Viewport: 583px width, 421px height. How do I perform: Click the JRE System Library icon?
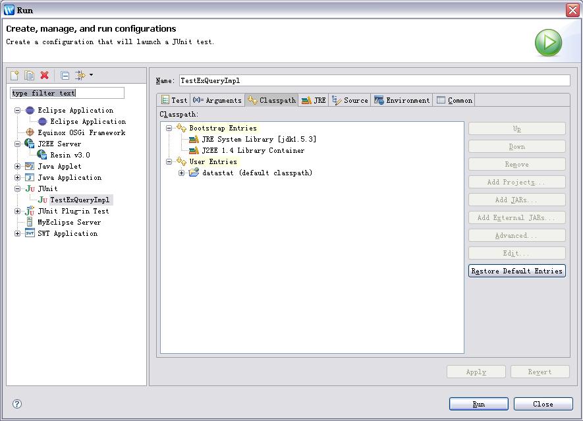click(x=194, y=139)
